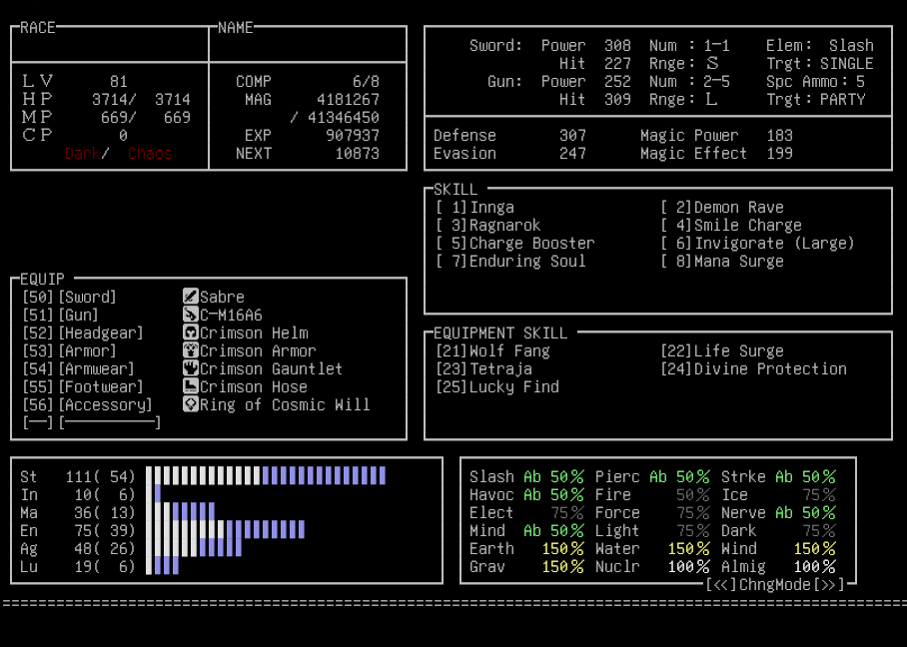Image resolution: width=907 pixels, height=647 pixels.
Task: Click the Spc Ammo: 5 entry
Action: 816,82
